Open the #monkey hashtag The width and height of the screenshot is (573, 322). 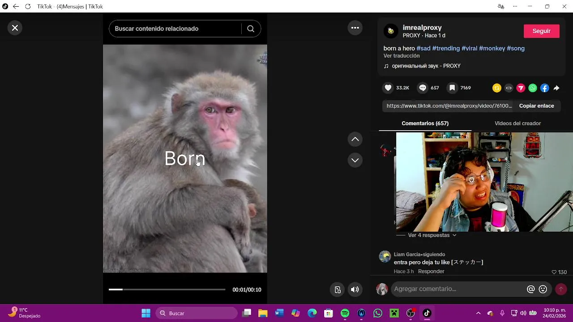[x=492, y=48]
